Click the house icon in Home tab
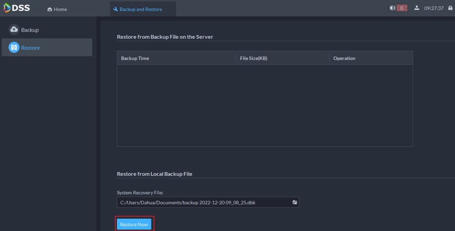This screenshot has height=231, width=455. [50, 9]
